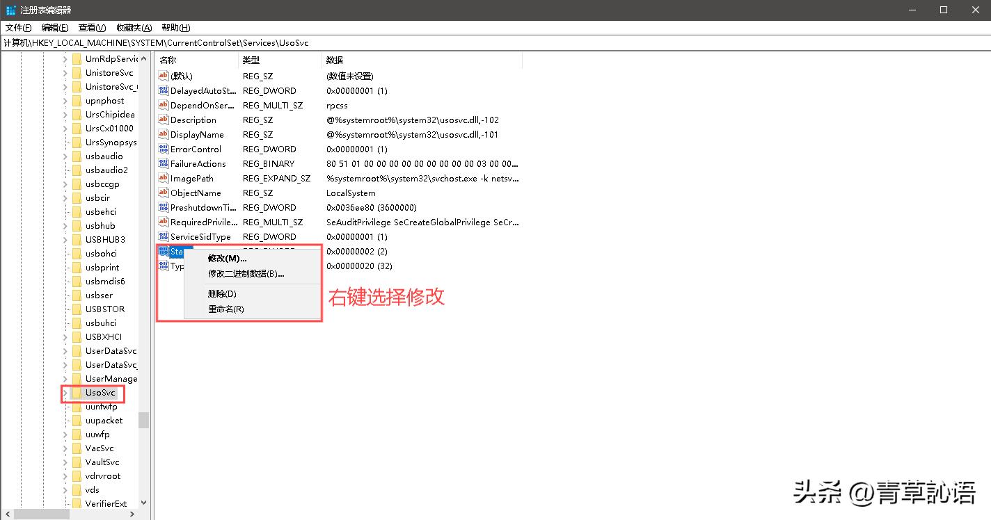
Task: Click the data value 0x0036ee80 (3600000)
Action: tap(371, 208)
